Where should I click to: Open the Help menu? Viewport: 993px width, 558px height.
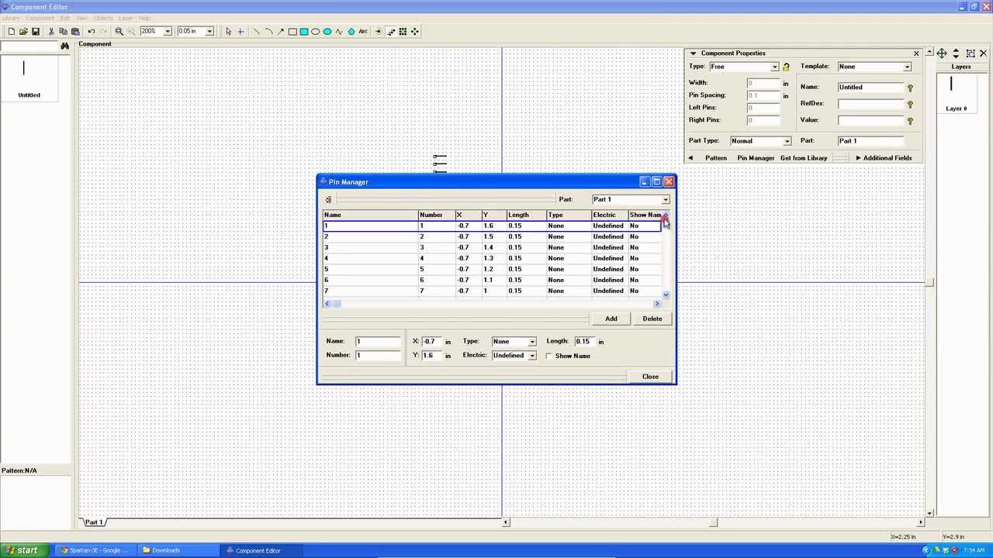[x=144, y=18]
